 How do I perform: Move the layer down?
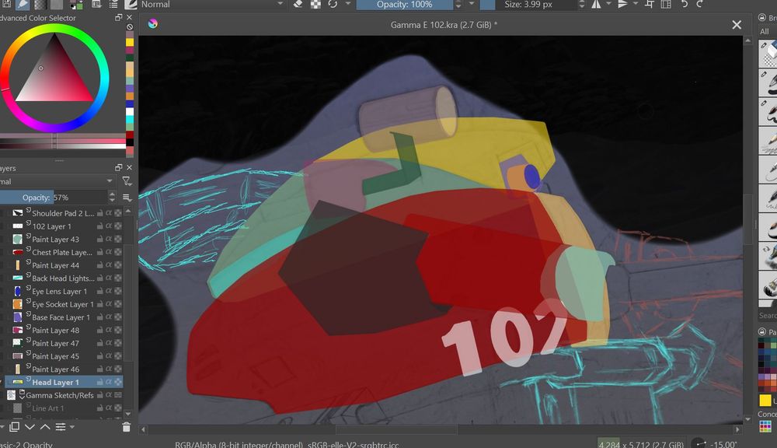click(30, 427)
